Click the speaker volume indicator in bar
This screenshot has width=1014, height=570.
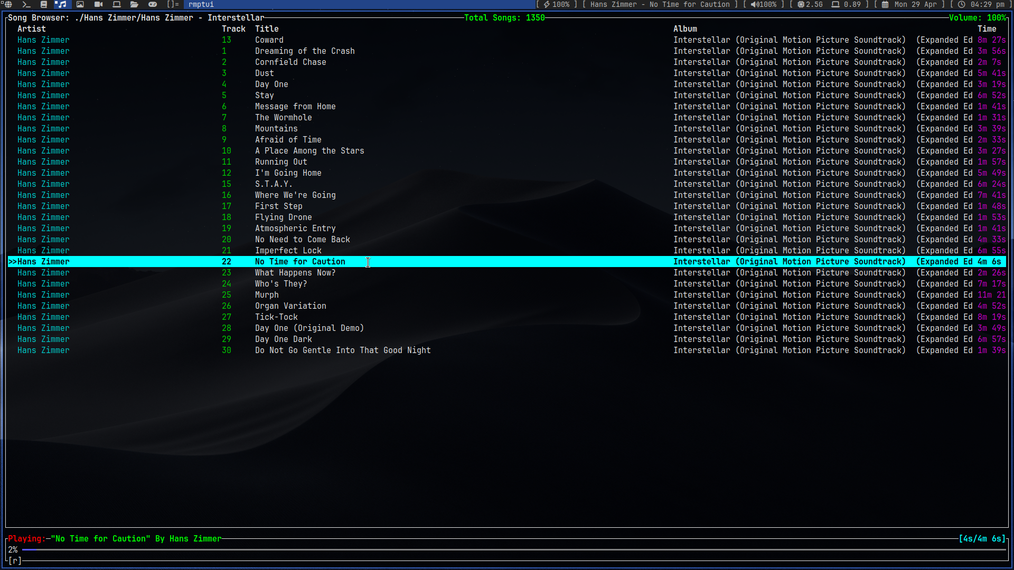(764, 4)
